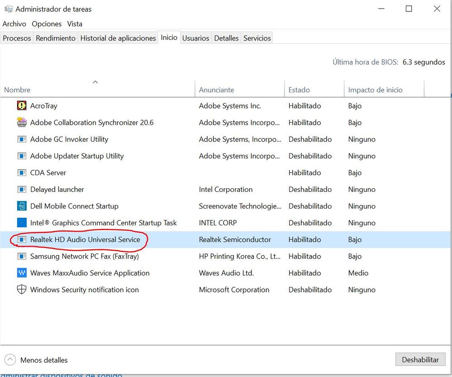Viewport: 452px width, 377px height.
Task: Open the Historial de aplicaciones tab
Action: (x=118, y=38)
